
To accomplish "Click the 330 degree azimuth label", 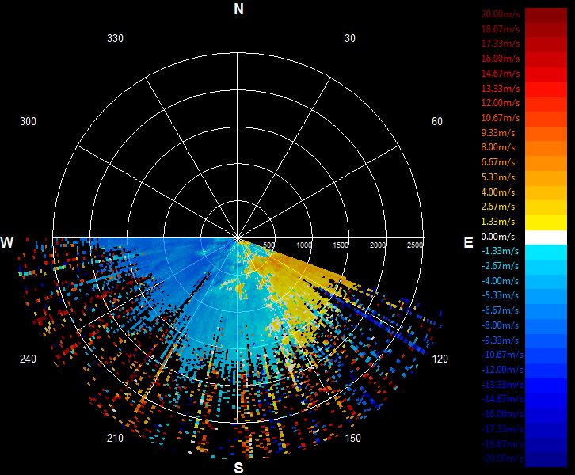I will pos(115,38).
